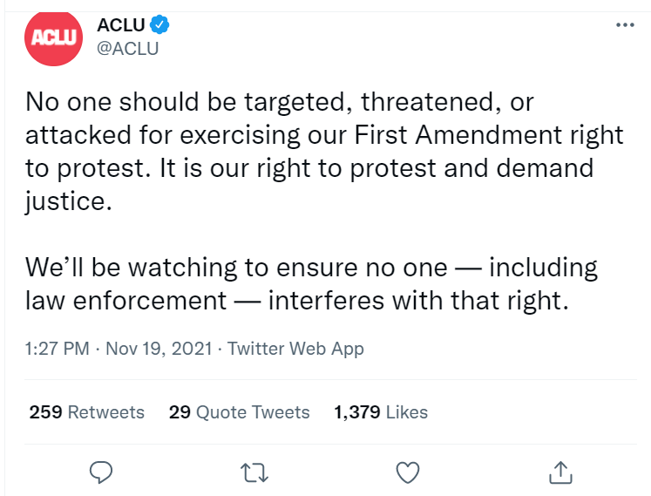Click the tweet's first paragraph text
Viewport: 651px width, 496px height.
click(x=324, y=152)
